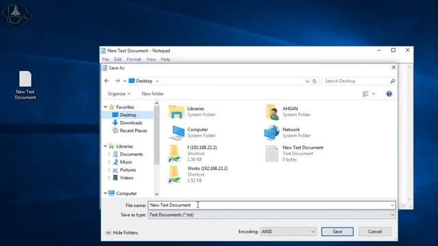Open Notepad Help menu
Image resolution: width=438 pixels, height=246 pixels.
pyautogui.click(x=166, y=59)
